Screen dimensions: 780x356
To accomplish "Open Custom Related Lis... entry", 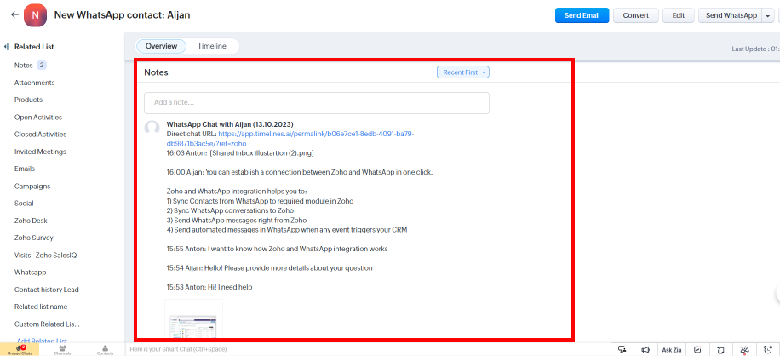I will 47,324.
